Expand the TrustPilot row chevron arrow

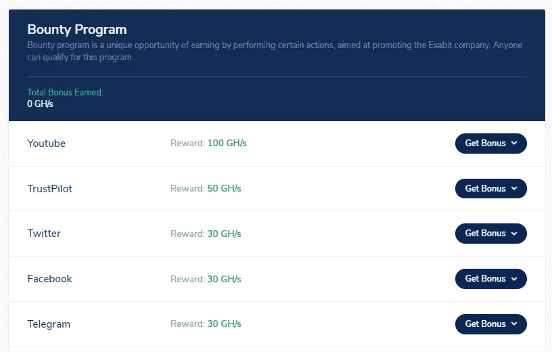click(514, 188)
